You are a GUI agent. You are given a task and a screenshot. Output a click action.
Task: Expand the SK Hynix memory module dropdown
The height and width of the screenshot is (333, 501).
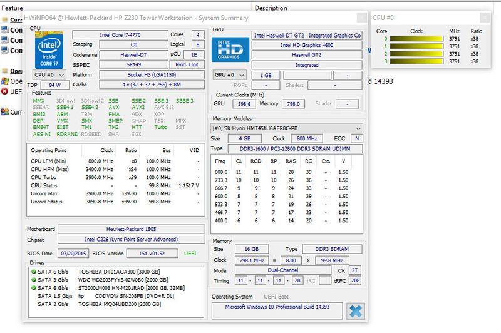(287, 128)
